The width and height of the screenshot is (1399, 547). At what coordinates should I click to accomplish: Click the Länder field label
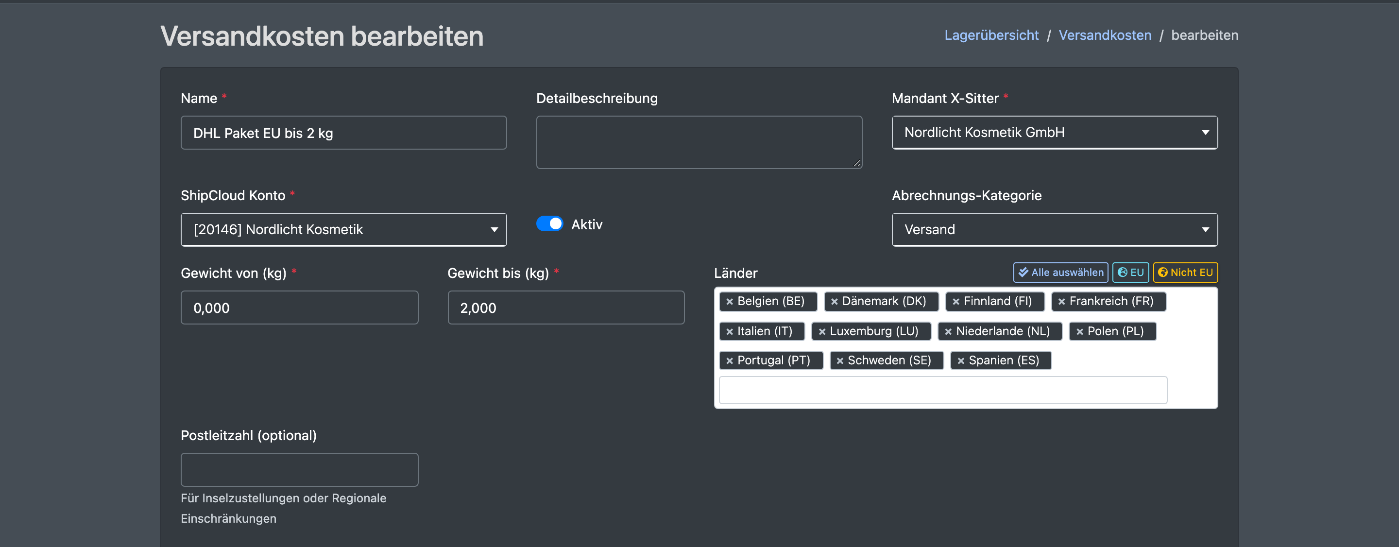735,273
